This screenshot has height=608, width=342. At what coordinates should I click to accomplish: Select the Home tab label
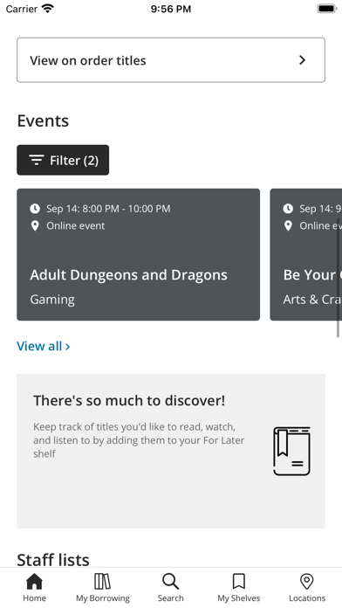(x=35, y=598)
